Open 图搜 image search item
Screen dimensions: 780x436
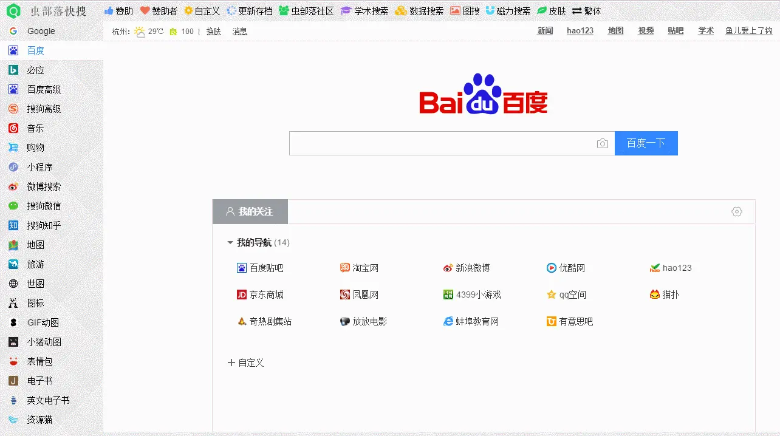coord(465,11)
